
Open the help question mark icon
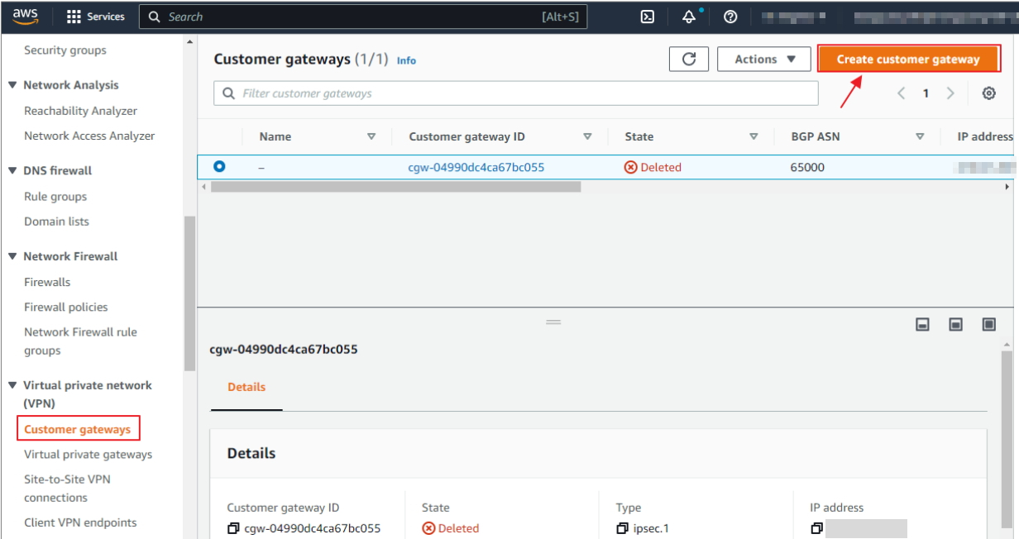(730, 17)
